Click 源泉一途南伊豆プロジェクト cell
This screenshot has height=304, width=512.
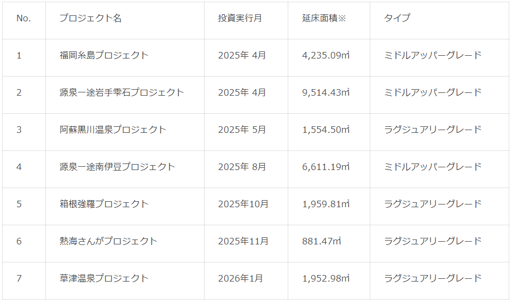(x=118, y=167)
